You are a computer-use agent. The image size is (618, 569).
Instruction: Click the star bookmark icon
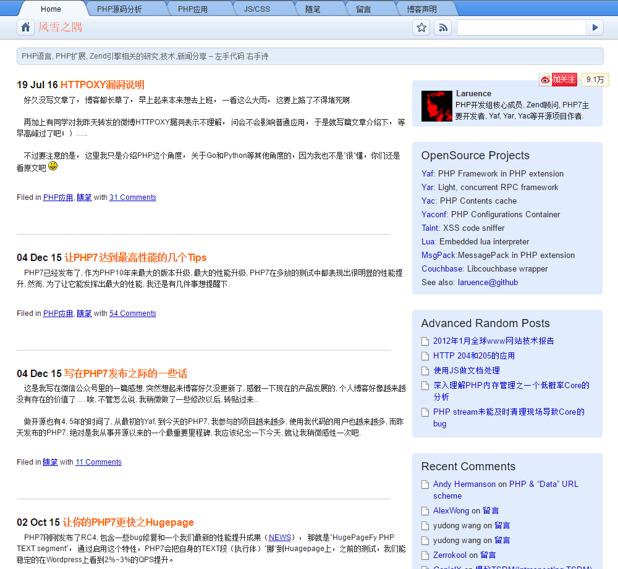pyautogui.click(x=421, y=28)
